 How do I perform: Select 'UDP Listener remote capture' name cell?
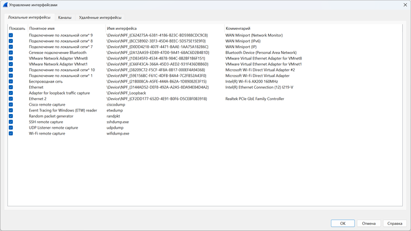coord(53,127)
